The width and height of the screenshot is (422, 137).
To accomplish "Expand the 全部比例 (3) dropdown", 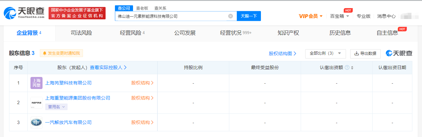I will click(x=325, y=53).
